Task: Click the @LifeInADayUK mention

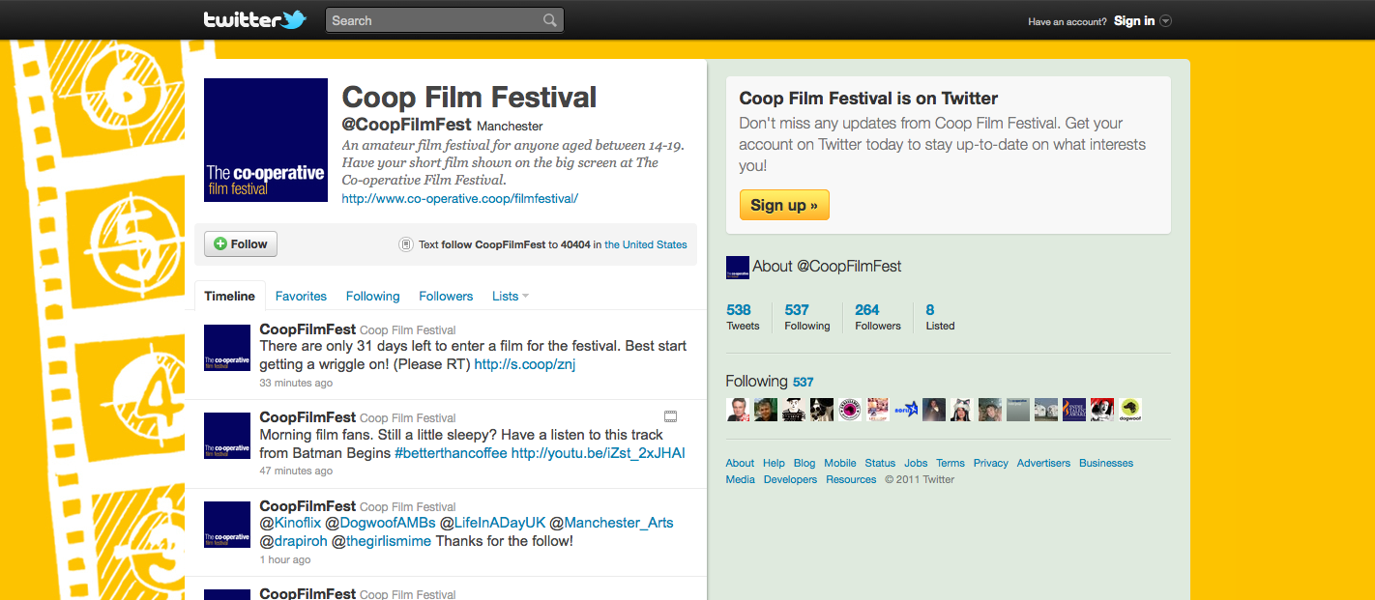Action: click(x=492, y=523)
